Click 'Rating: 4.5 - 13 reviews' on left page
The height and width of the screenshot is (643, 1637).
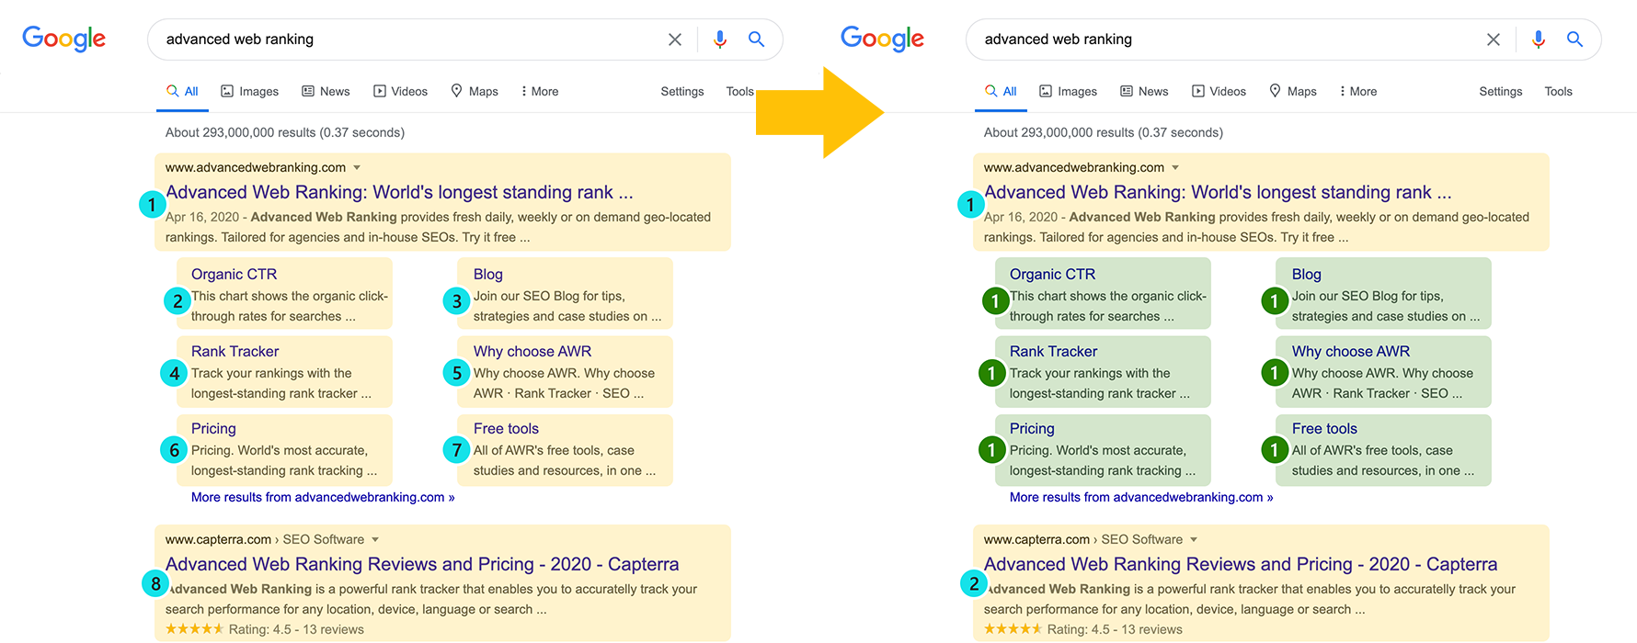click(x=296, y=629)
